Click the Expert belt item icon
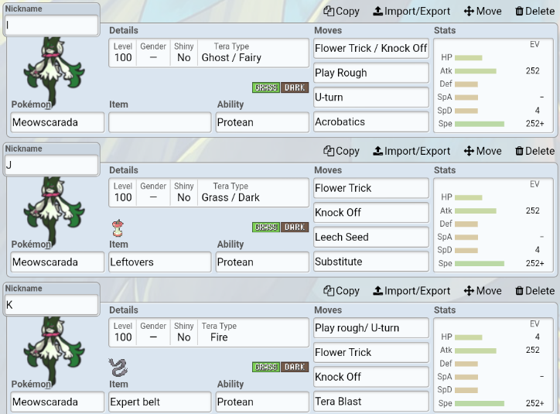560x414 pixels. click(x=118, y=368)
